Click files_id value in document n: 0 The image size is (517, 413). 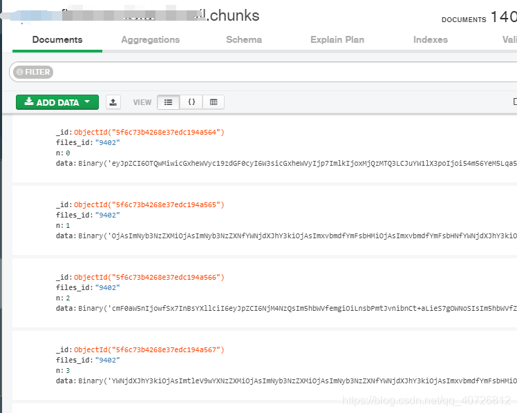[108, 142]
